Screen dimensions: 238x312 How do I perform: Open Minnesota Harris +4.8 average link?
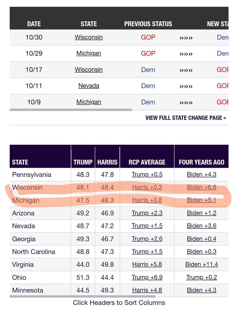(x=147, y=290)
